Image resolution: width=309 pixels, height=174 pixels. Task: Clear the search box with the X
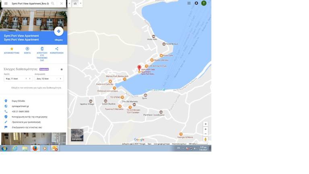62,4
